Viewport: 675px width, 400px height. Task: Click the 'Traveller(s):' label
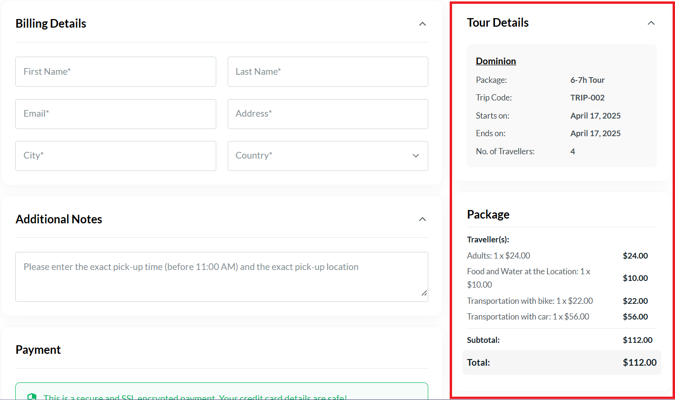tap(488, 240)
